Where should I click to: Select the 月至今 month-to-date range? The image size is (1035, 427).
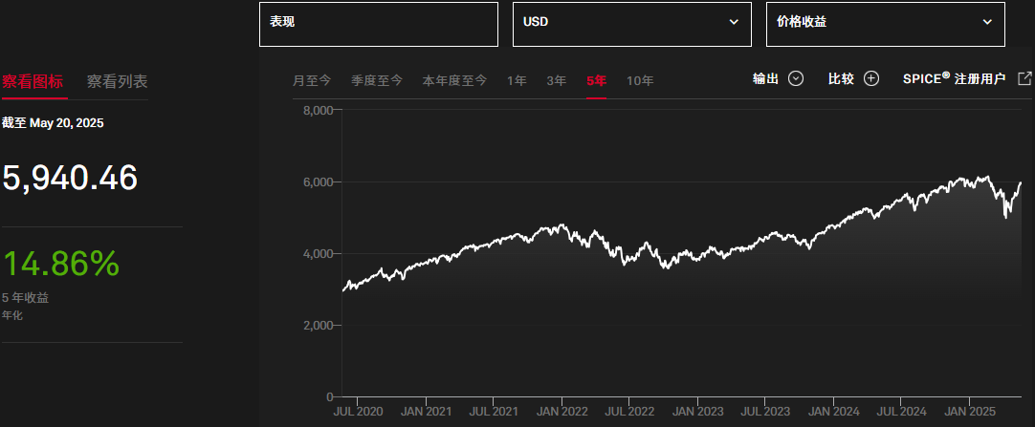(x=312, y=81)
